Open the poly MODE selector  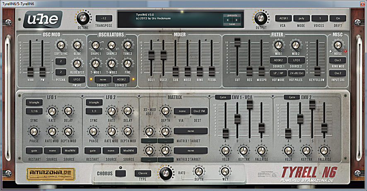coord(302,18)
